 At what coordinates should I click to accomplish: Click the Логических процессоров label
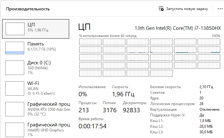(x=172, y=104)
